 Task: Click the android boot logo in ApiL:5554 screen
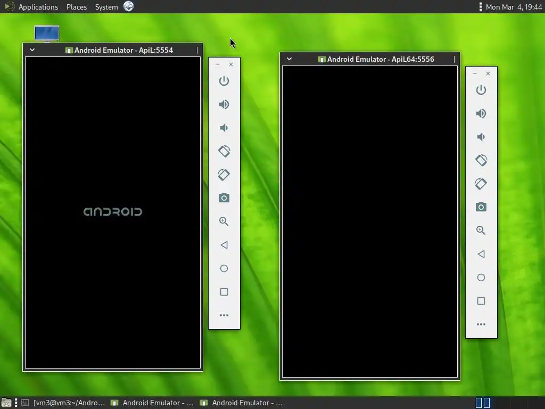point(113,212)
